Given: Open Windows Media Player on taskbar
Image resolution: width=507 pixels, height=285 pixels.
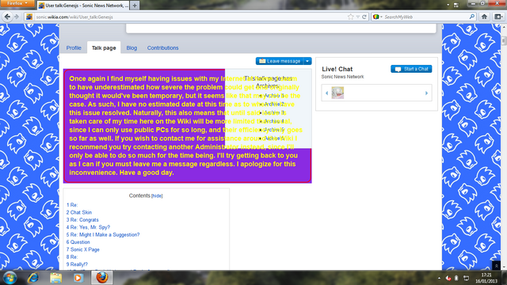Looking at the screenshot, I should 78,278.
